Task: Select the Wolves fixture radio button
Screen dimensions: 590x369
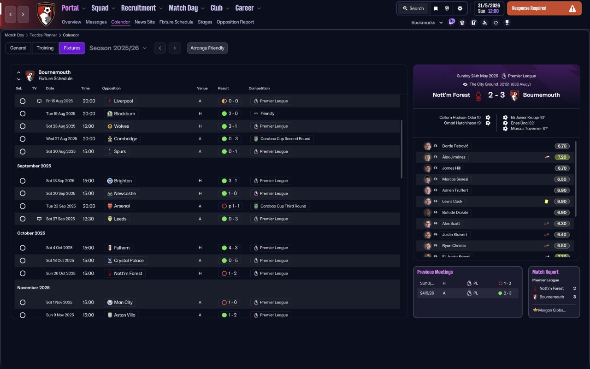Action: pyautogui.click(x=23, y=126)
